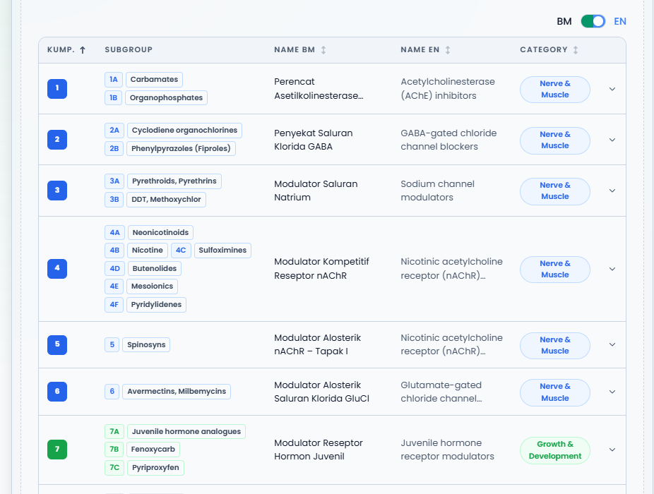Click the 3B subgroup code tag
654x494 pixels.
pos(114,199)
